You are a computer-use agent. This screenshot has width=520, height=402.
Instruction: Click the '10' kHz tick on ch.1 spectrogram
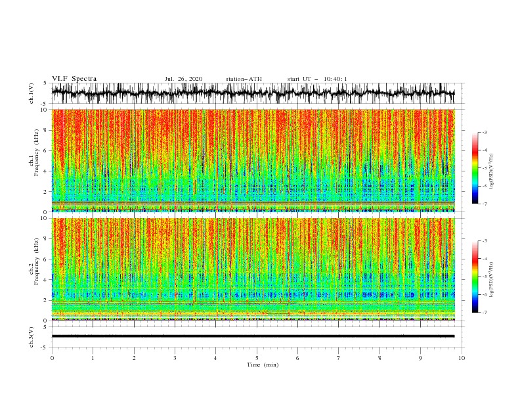point(45,110)
